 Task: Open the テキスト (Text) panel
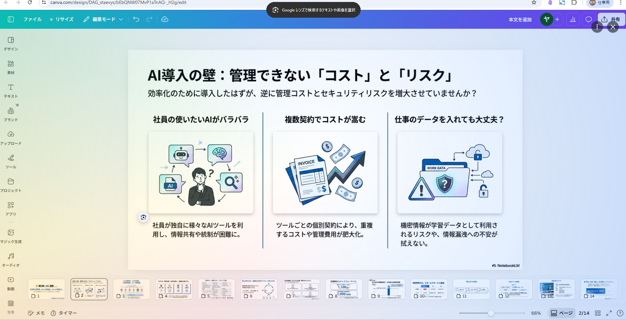(10, 90)
